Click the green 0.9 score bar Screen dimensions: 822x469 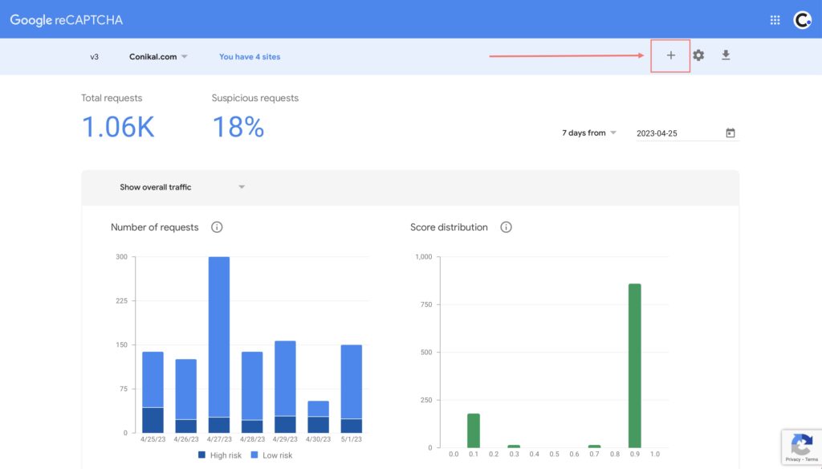(634, 365)
